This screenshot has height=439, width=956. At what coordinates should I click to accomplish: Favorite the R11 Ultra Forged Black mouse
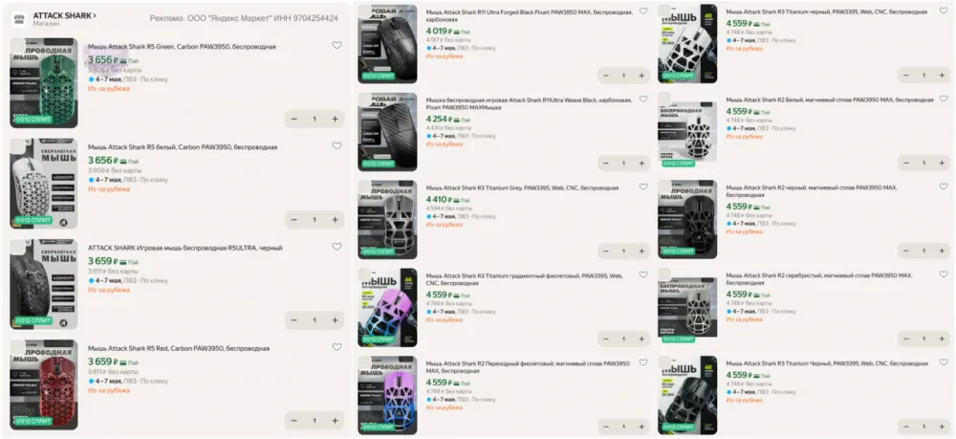pyautogui.click(x=643, y=11)
